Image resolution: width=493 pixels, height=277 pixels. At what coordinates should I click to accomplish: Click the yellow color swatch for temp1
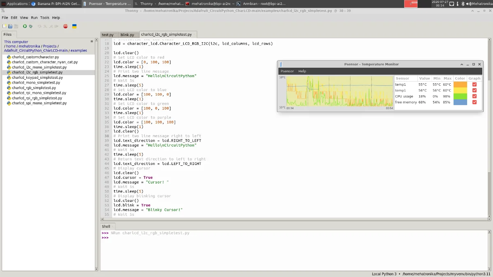pyautogui.click(x=460, y=90)
